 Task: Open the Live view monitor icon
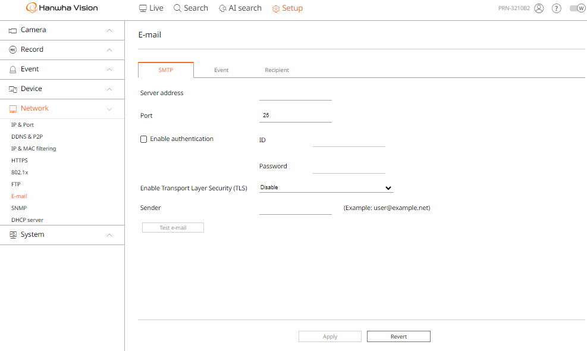[x=142, y=8]
